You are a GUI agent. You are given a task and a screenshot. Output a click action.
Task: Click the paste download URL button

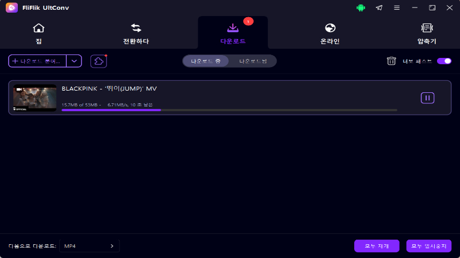pyautogui.click(x=37, y=61)
